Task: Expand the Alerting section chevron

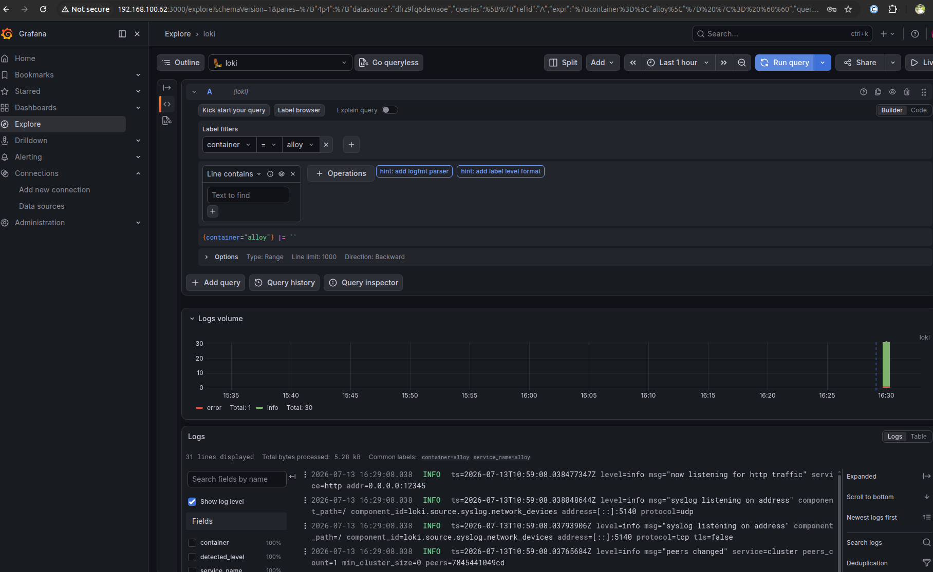Action: tap(138, 157)
